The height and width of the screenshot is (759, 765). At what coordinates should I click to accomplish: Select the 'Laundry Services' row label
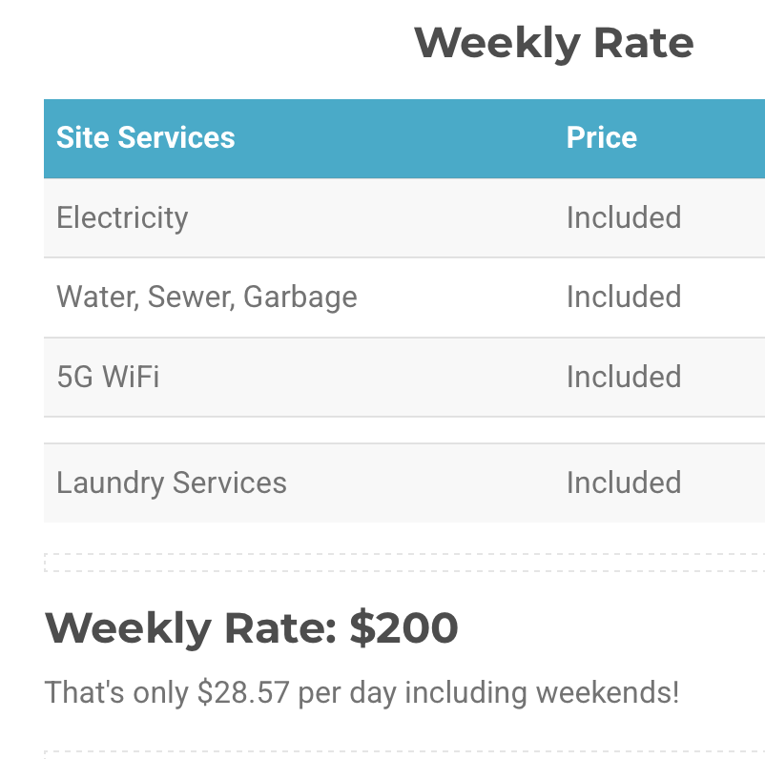(x=172, y=482)
